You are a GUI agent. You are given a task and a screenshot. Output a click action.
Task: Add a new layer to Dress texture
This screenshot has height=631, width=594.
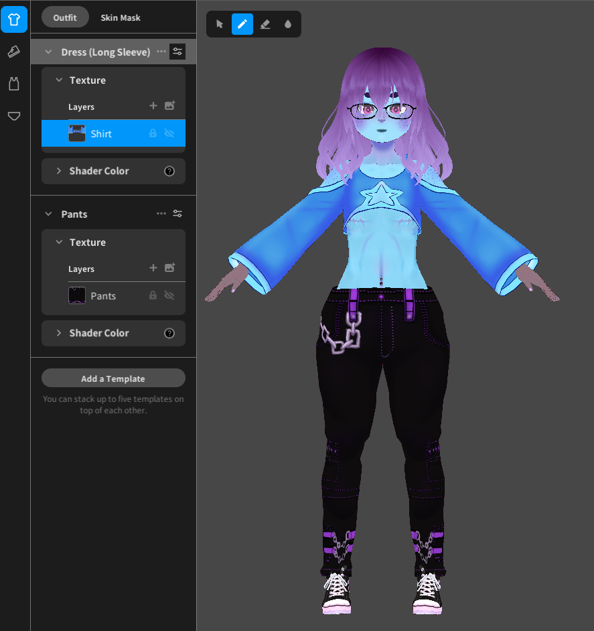pyautogui.click(x=152, y=106)
